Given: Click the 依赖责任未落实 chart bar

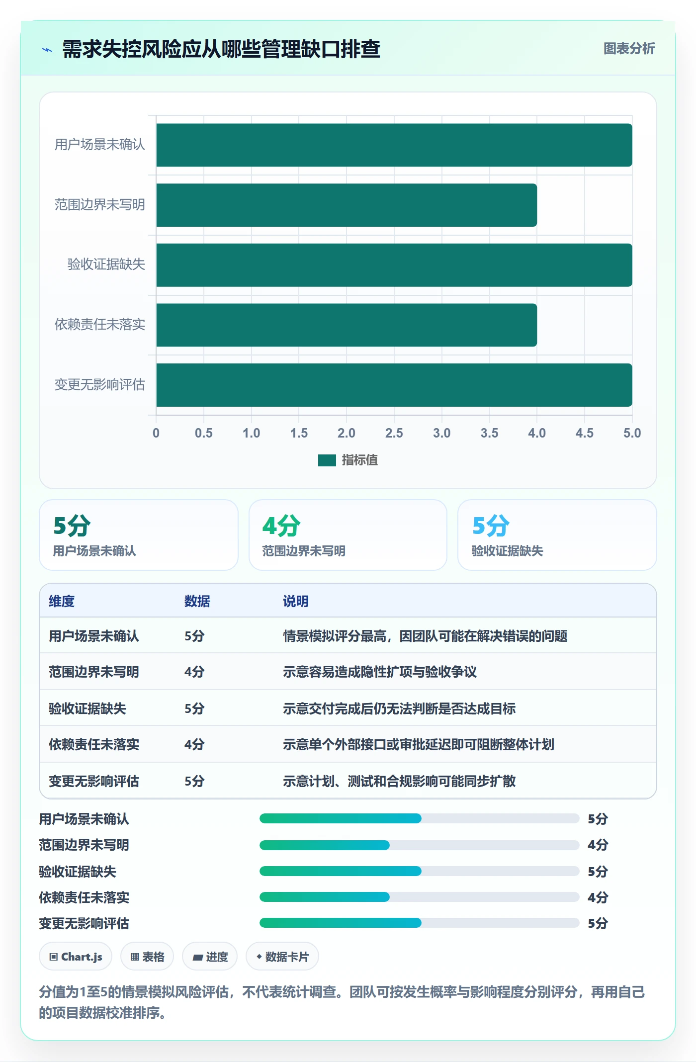Looking at the screenshot, I should (347, 325).
